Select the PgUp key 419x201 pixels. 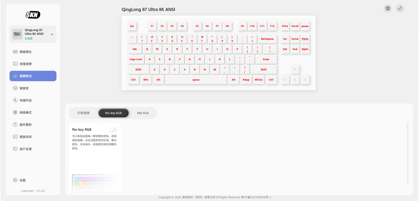(305, 39)
